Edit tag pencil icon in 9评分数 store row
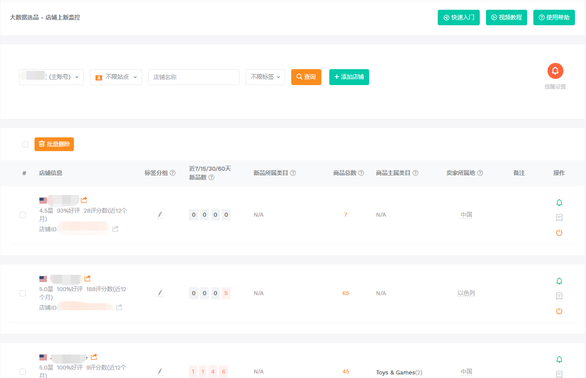Screen dimensions: 586x378 tap(160, 371)
